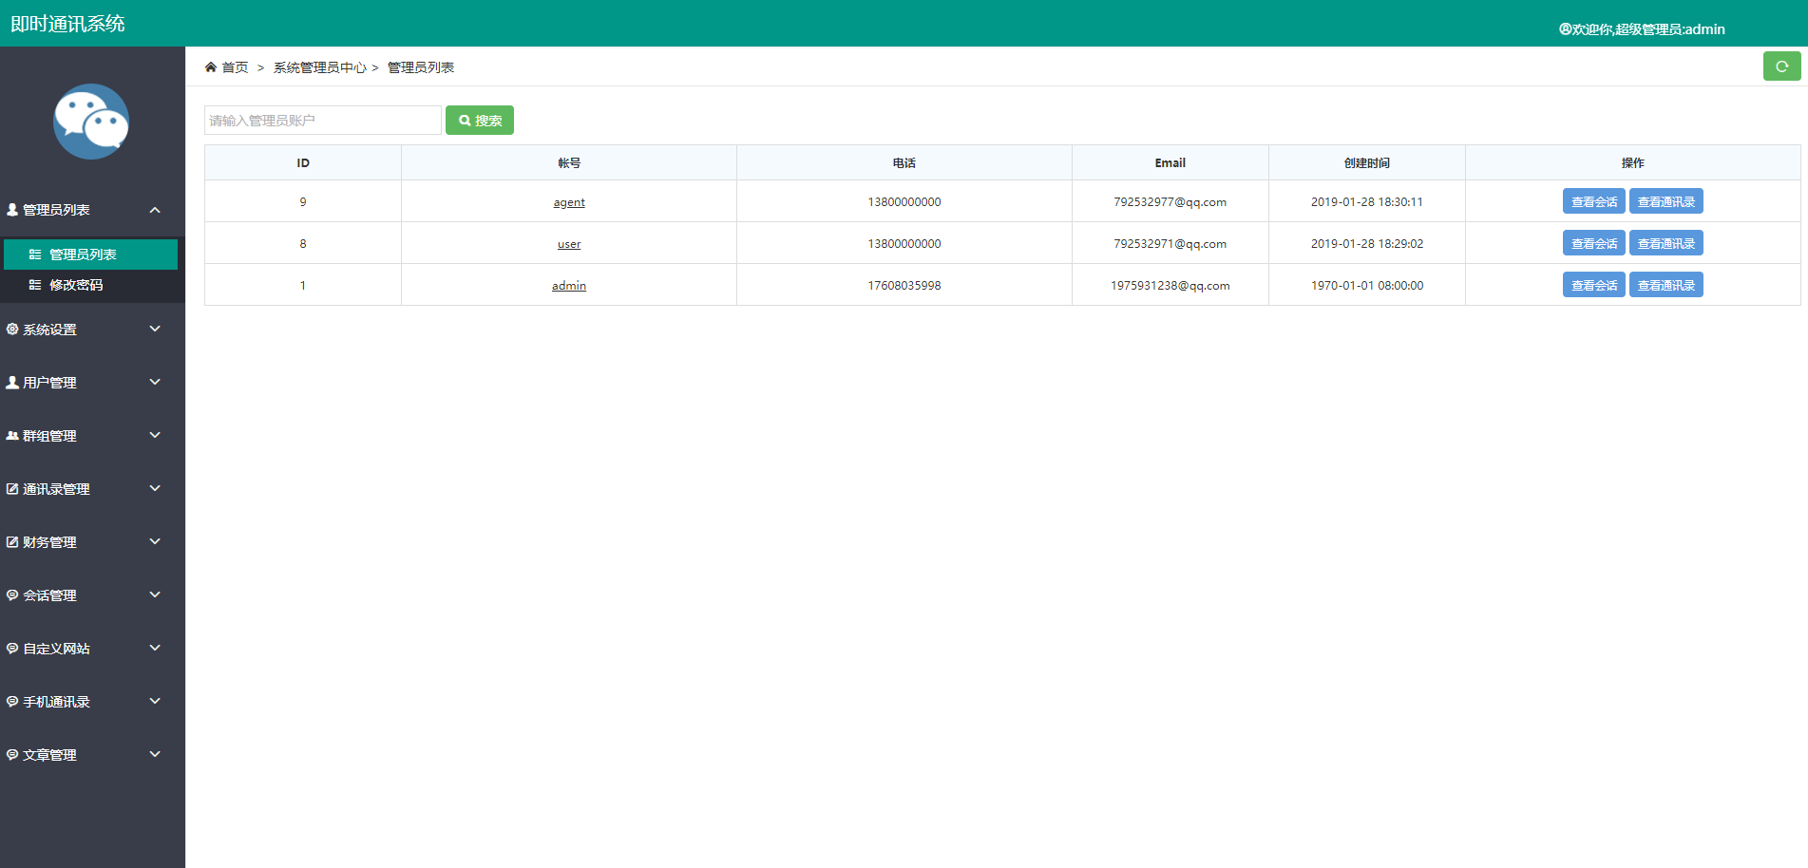Expand the 系统设置 section chevron

pyautogui.click(x=155, y=330)
